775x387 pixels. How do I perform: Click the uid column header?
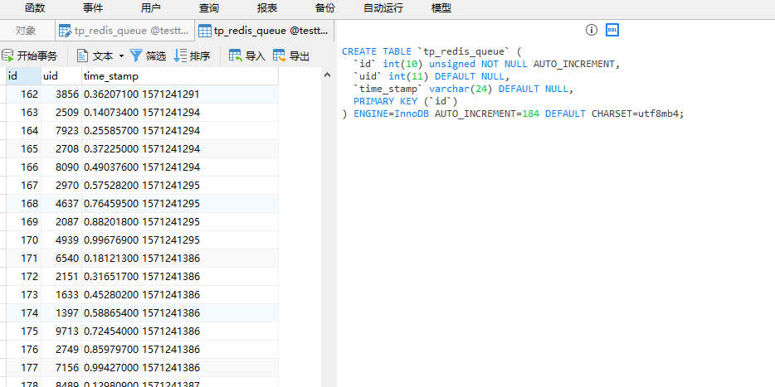coord(61,76)
